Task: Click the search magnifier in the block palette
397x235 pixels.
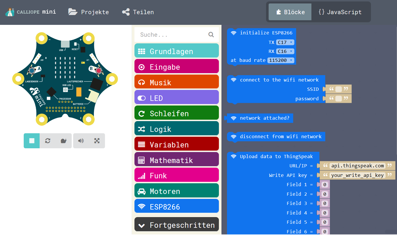Action: click(211, 34)
